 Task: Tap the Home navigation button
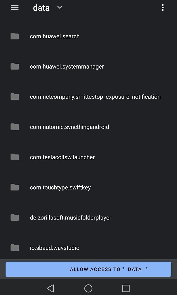pyautogui.click(x=88, y=288)
